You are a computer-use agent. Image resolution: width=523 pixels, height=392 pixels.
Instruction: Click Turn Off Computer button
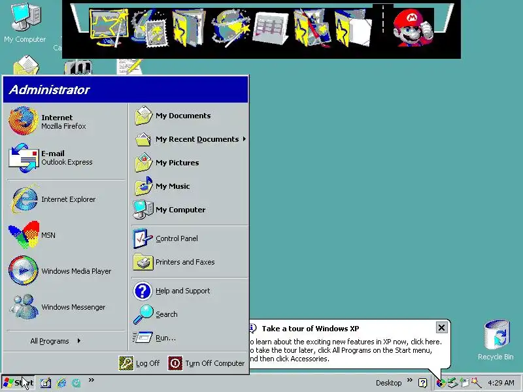(206, 363)
